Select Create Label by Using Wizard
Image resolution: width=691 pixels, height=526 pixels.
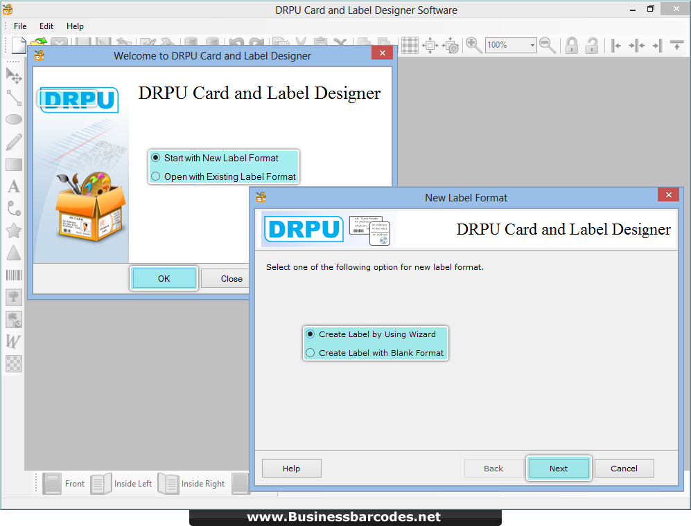coord(371,334)
